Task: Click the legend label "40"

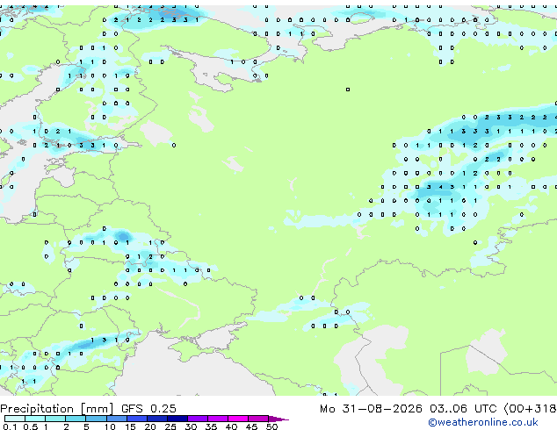Action: point(231,426)
